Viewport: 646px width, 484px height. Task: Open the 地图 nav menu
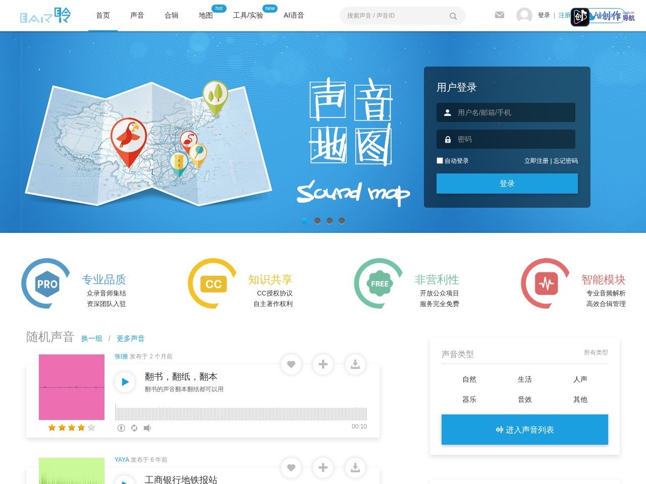pos(206,15)
